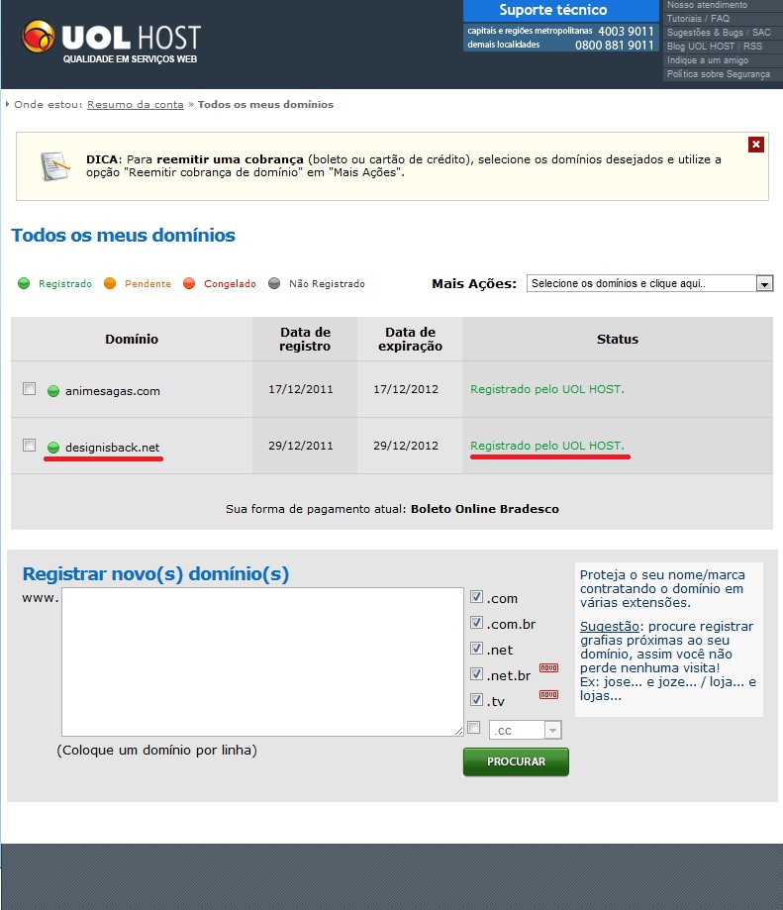The height and width of the screenshot is (910, 783).
Task: Click Boleto Online Bradesco payment text
Action: pos(485,509)
